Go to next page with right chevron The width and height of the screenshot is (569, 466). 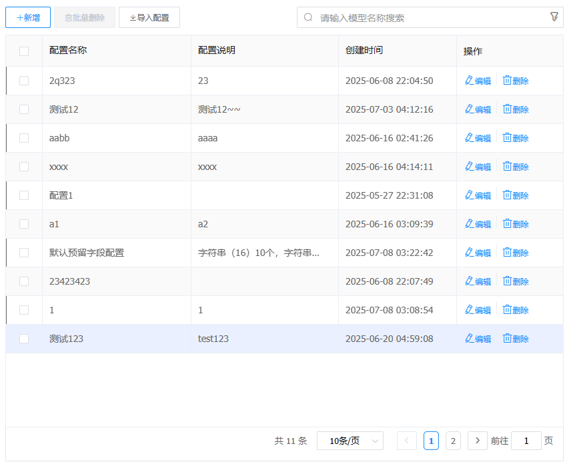coord(477,441)
